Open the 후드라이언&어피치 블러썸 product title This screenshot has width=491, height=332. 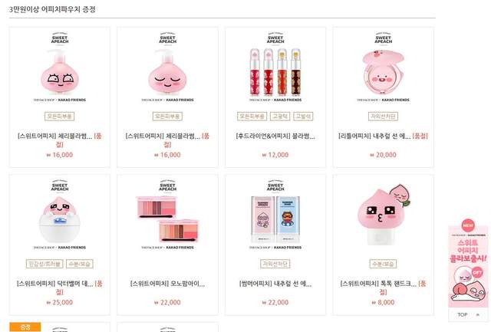pyautogui.click(x=275, y=136)
